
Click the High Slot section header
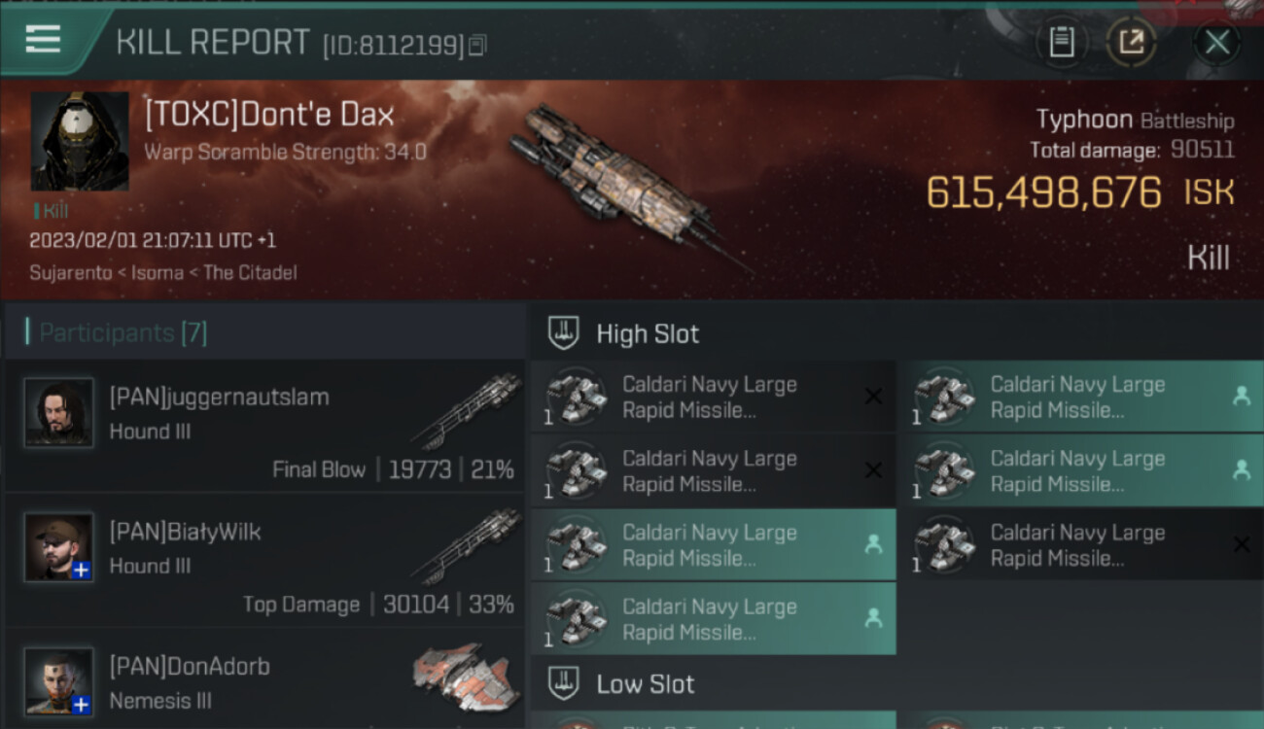point(647,334)
